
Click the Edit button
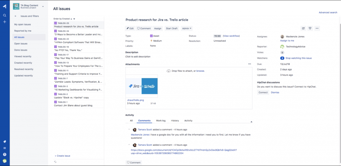tap(130, 29)
